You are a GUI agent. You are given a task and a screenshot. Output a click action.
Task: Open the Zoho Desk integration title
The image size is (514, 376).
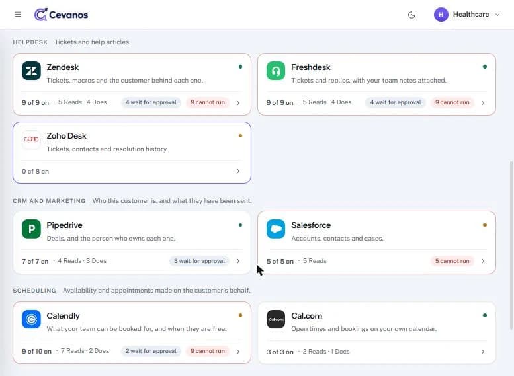(x=66, y=136)
